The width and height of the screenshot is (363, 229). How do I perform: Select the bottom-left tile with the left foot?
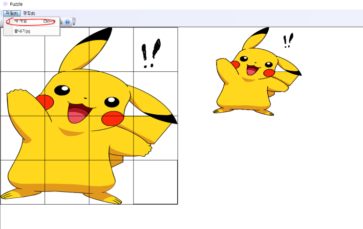[x=22, y=182]
